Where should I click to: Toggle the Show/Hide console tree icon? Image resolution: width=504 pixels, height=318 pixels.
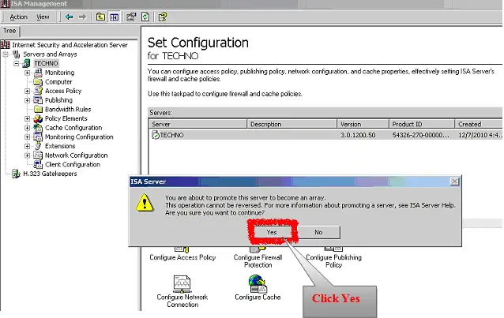tap(114, 17)
